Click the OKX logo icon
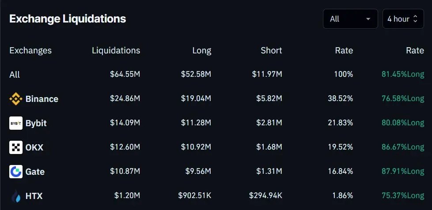Viewport: 432px width, 210px height. coord(16,147)
